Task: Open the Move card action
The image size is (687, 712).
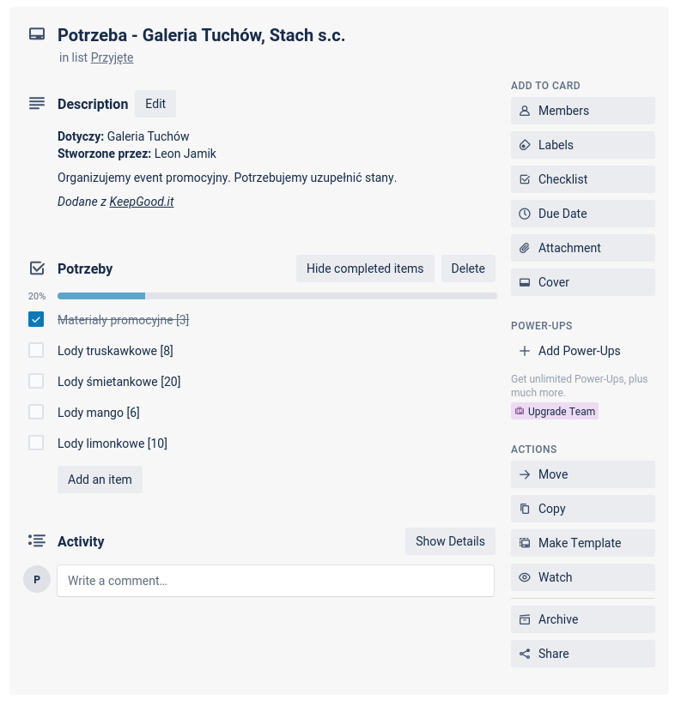Action: [582, 474]
